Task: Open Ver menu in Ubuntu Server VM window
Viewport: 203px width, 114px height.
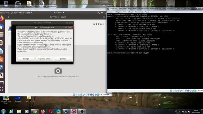Action: [x=125, y=12]
